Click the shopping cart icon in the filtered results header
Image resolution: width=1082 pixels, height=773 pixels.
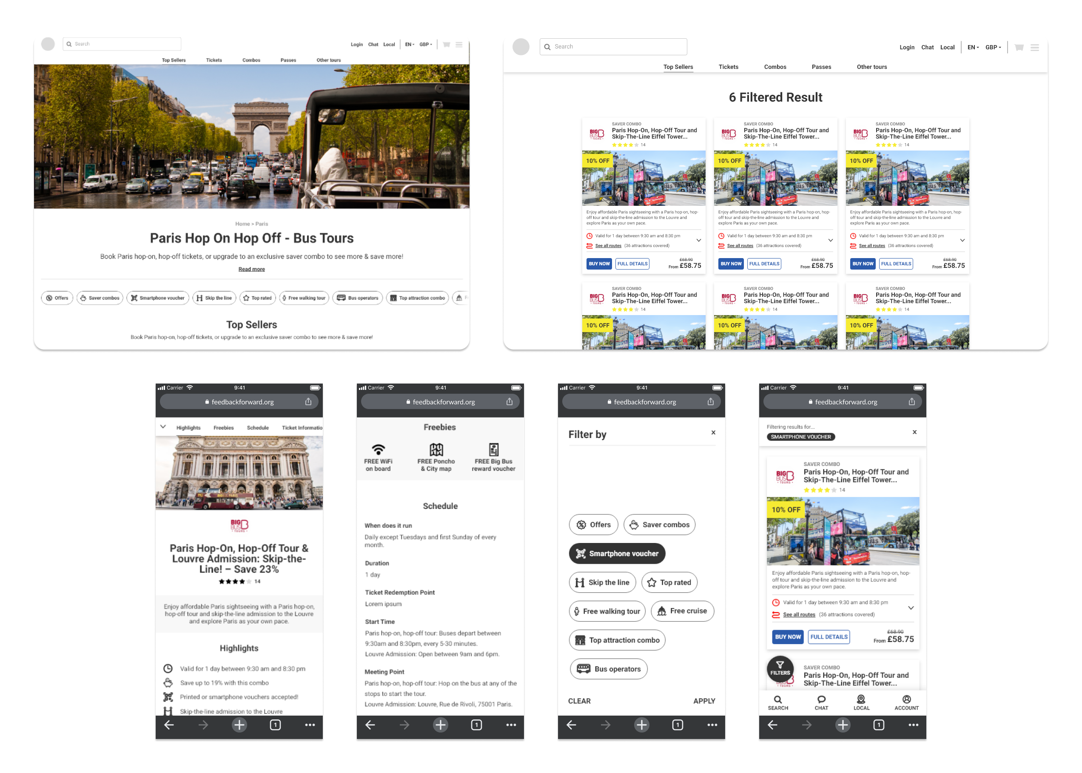coord(1018,47)
